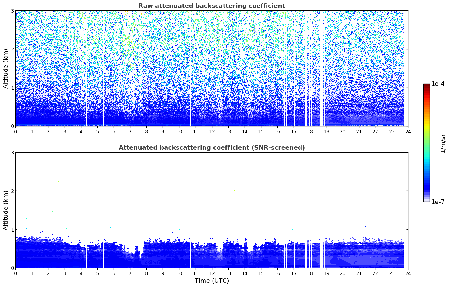Select hour 24 tick under the top plot
Screen dimensions: 449x287
(x=408, y=132)
